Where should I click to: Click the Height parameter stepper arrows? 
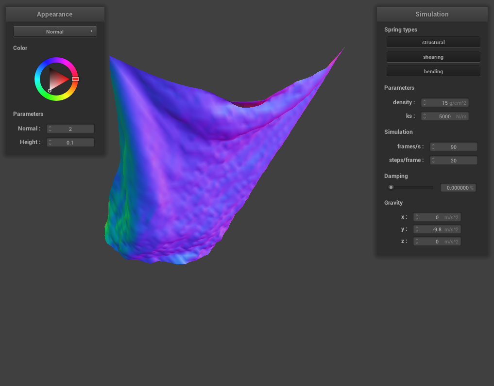[x=50, y=143]
